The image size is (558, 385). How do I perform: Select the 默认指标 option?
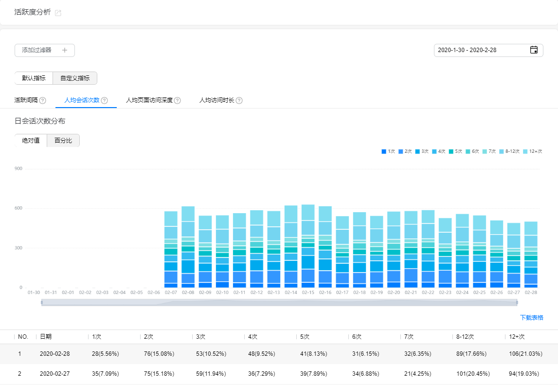point(34,78)
